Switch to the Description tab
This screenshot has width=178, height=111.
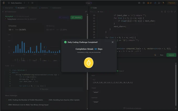(8, 8)
